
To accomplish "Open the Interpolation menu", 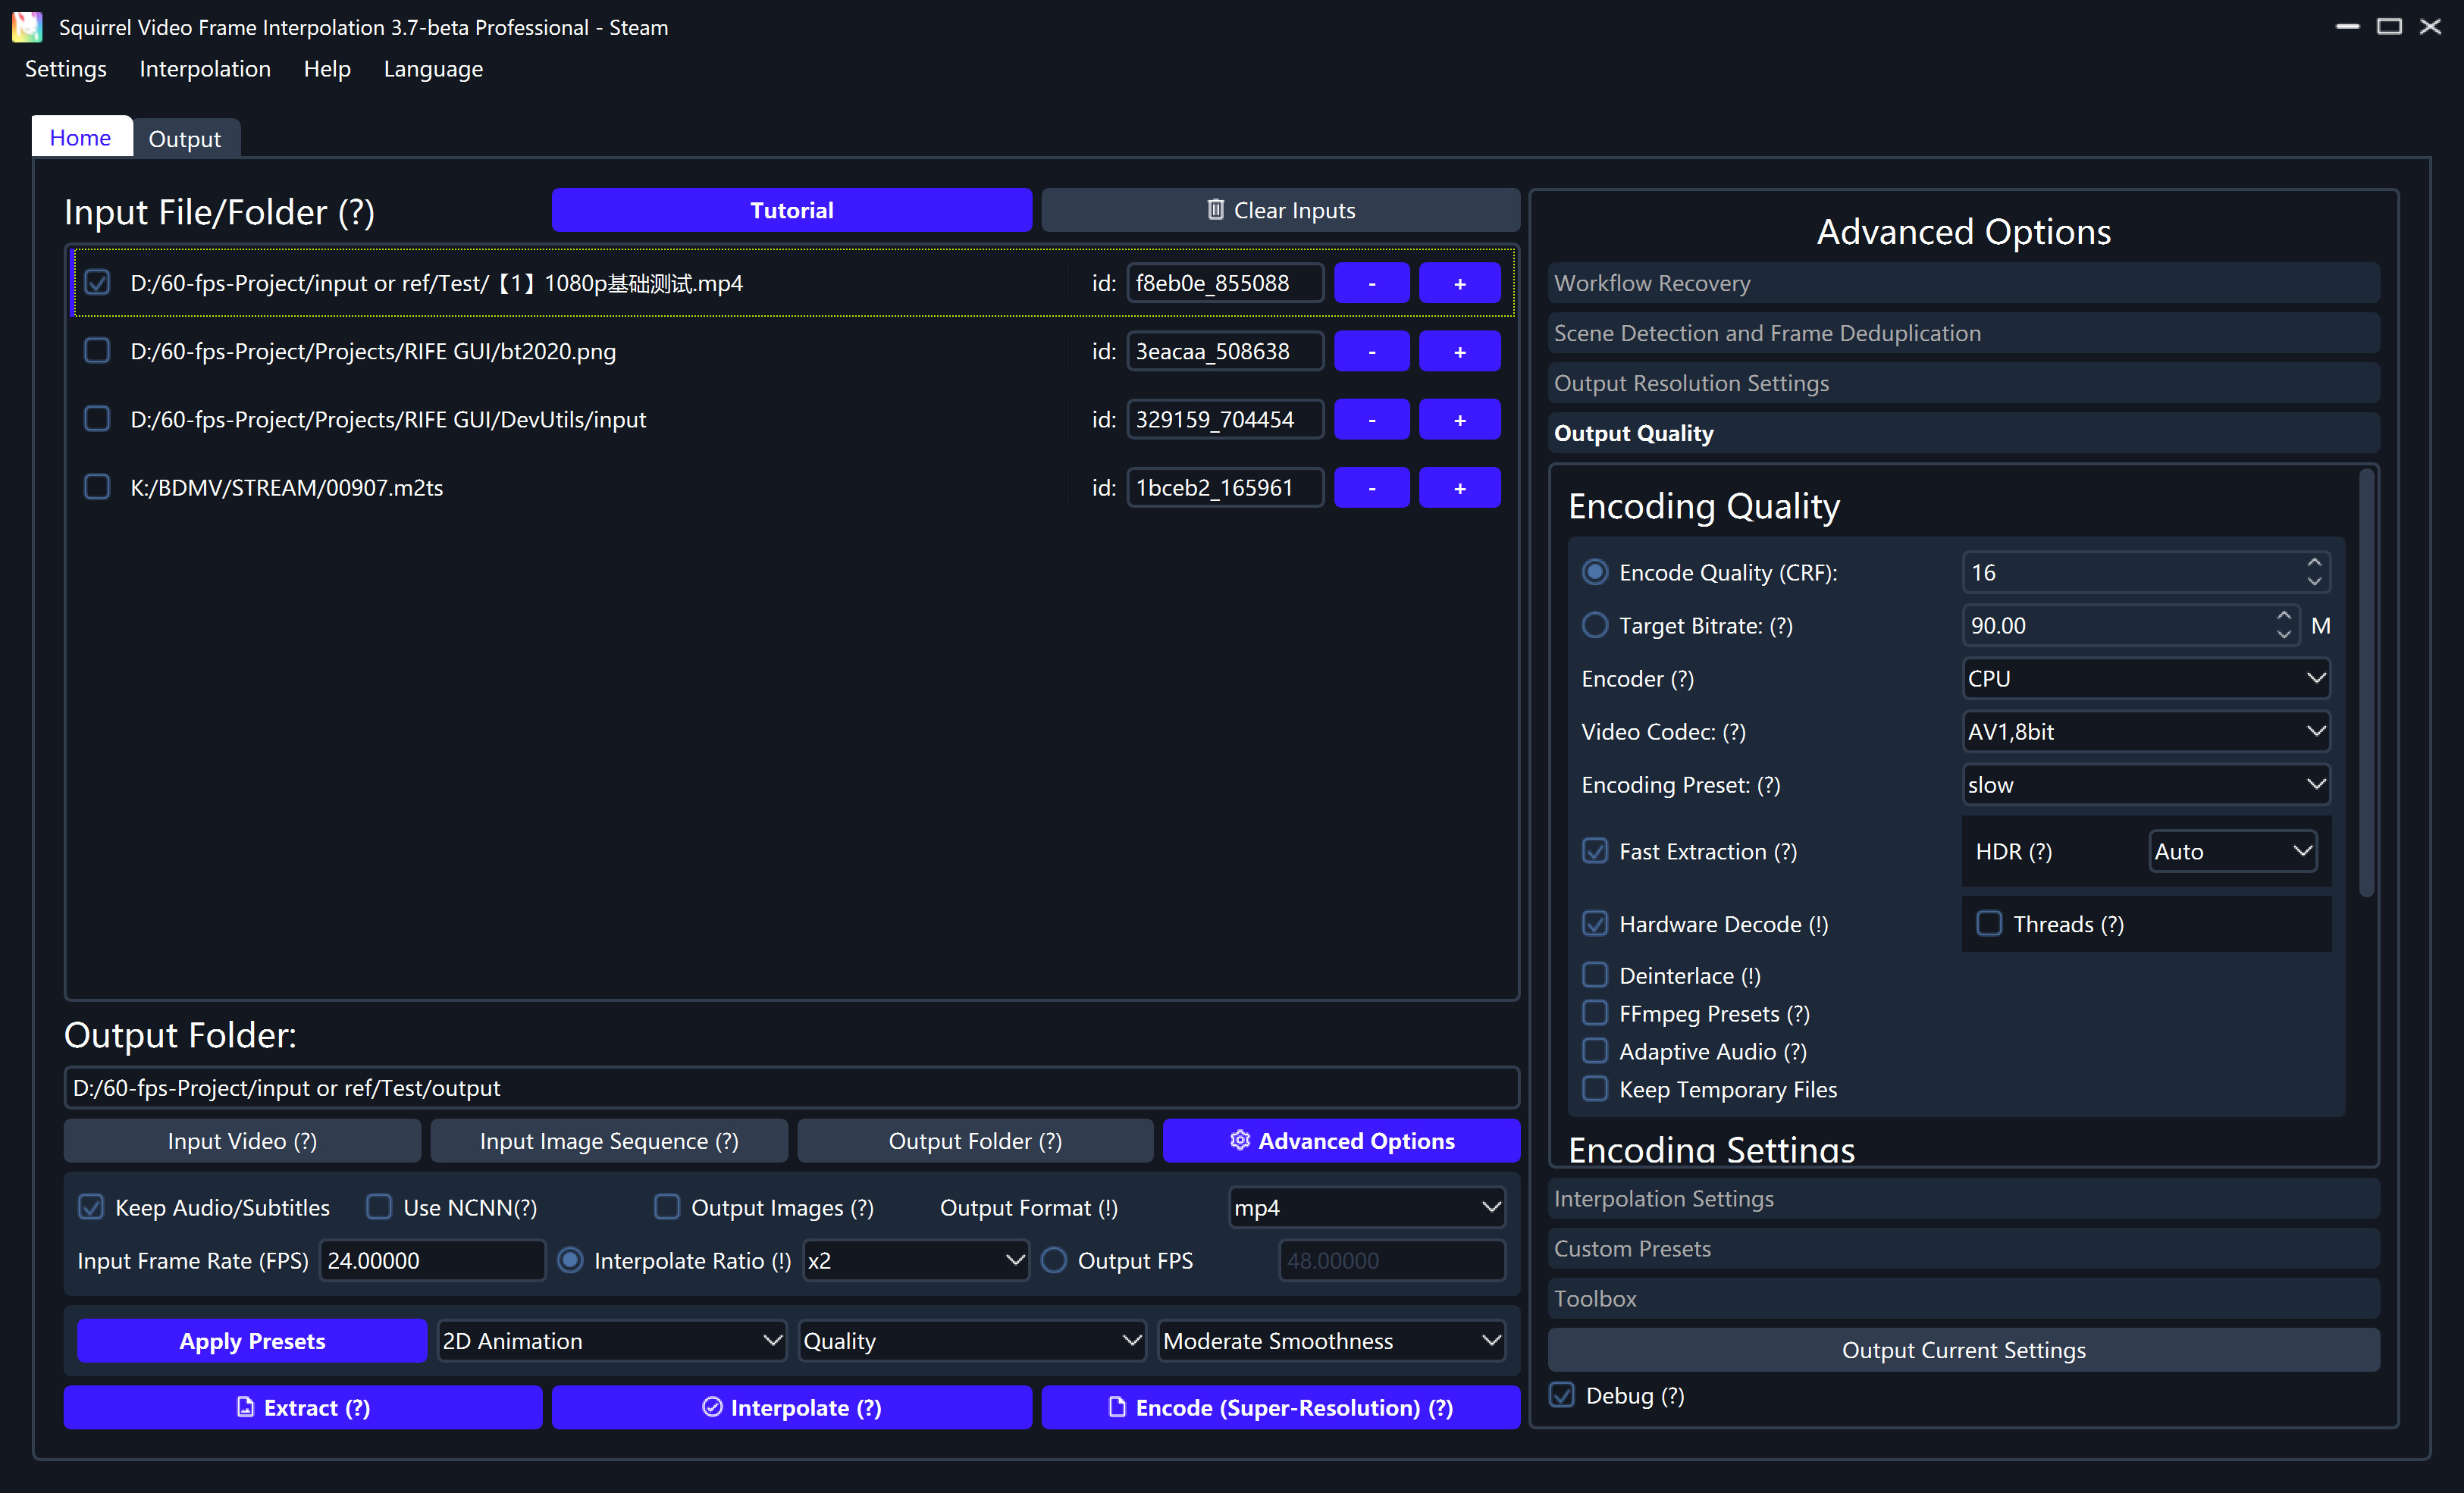I will (x=204, y=69).
